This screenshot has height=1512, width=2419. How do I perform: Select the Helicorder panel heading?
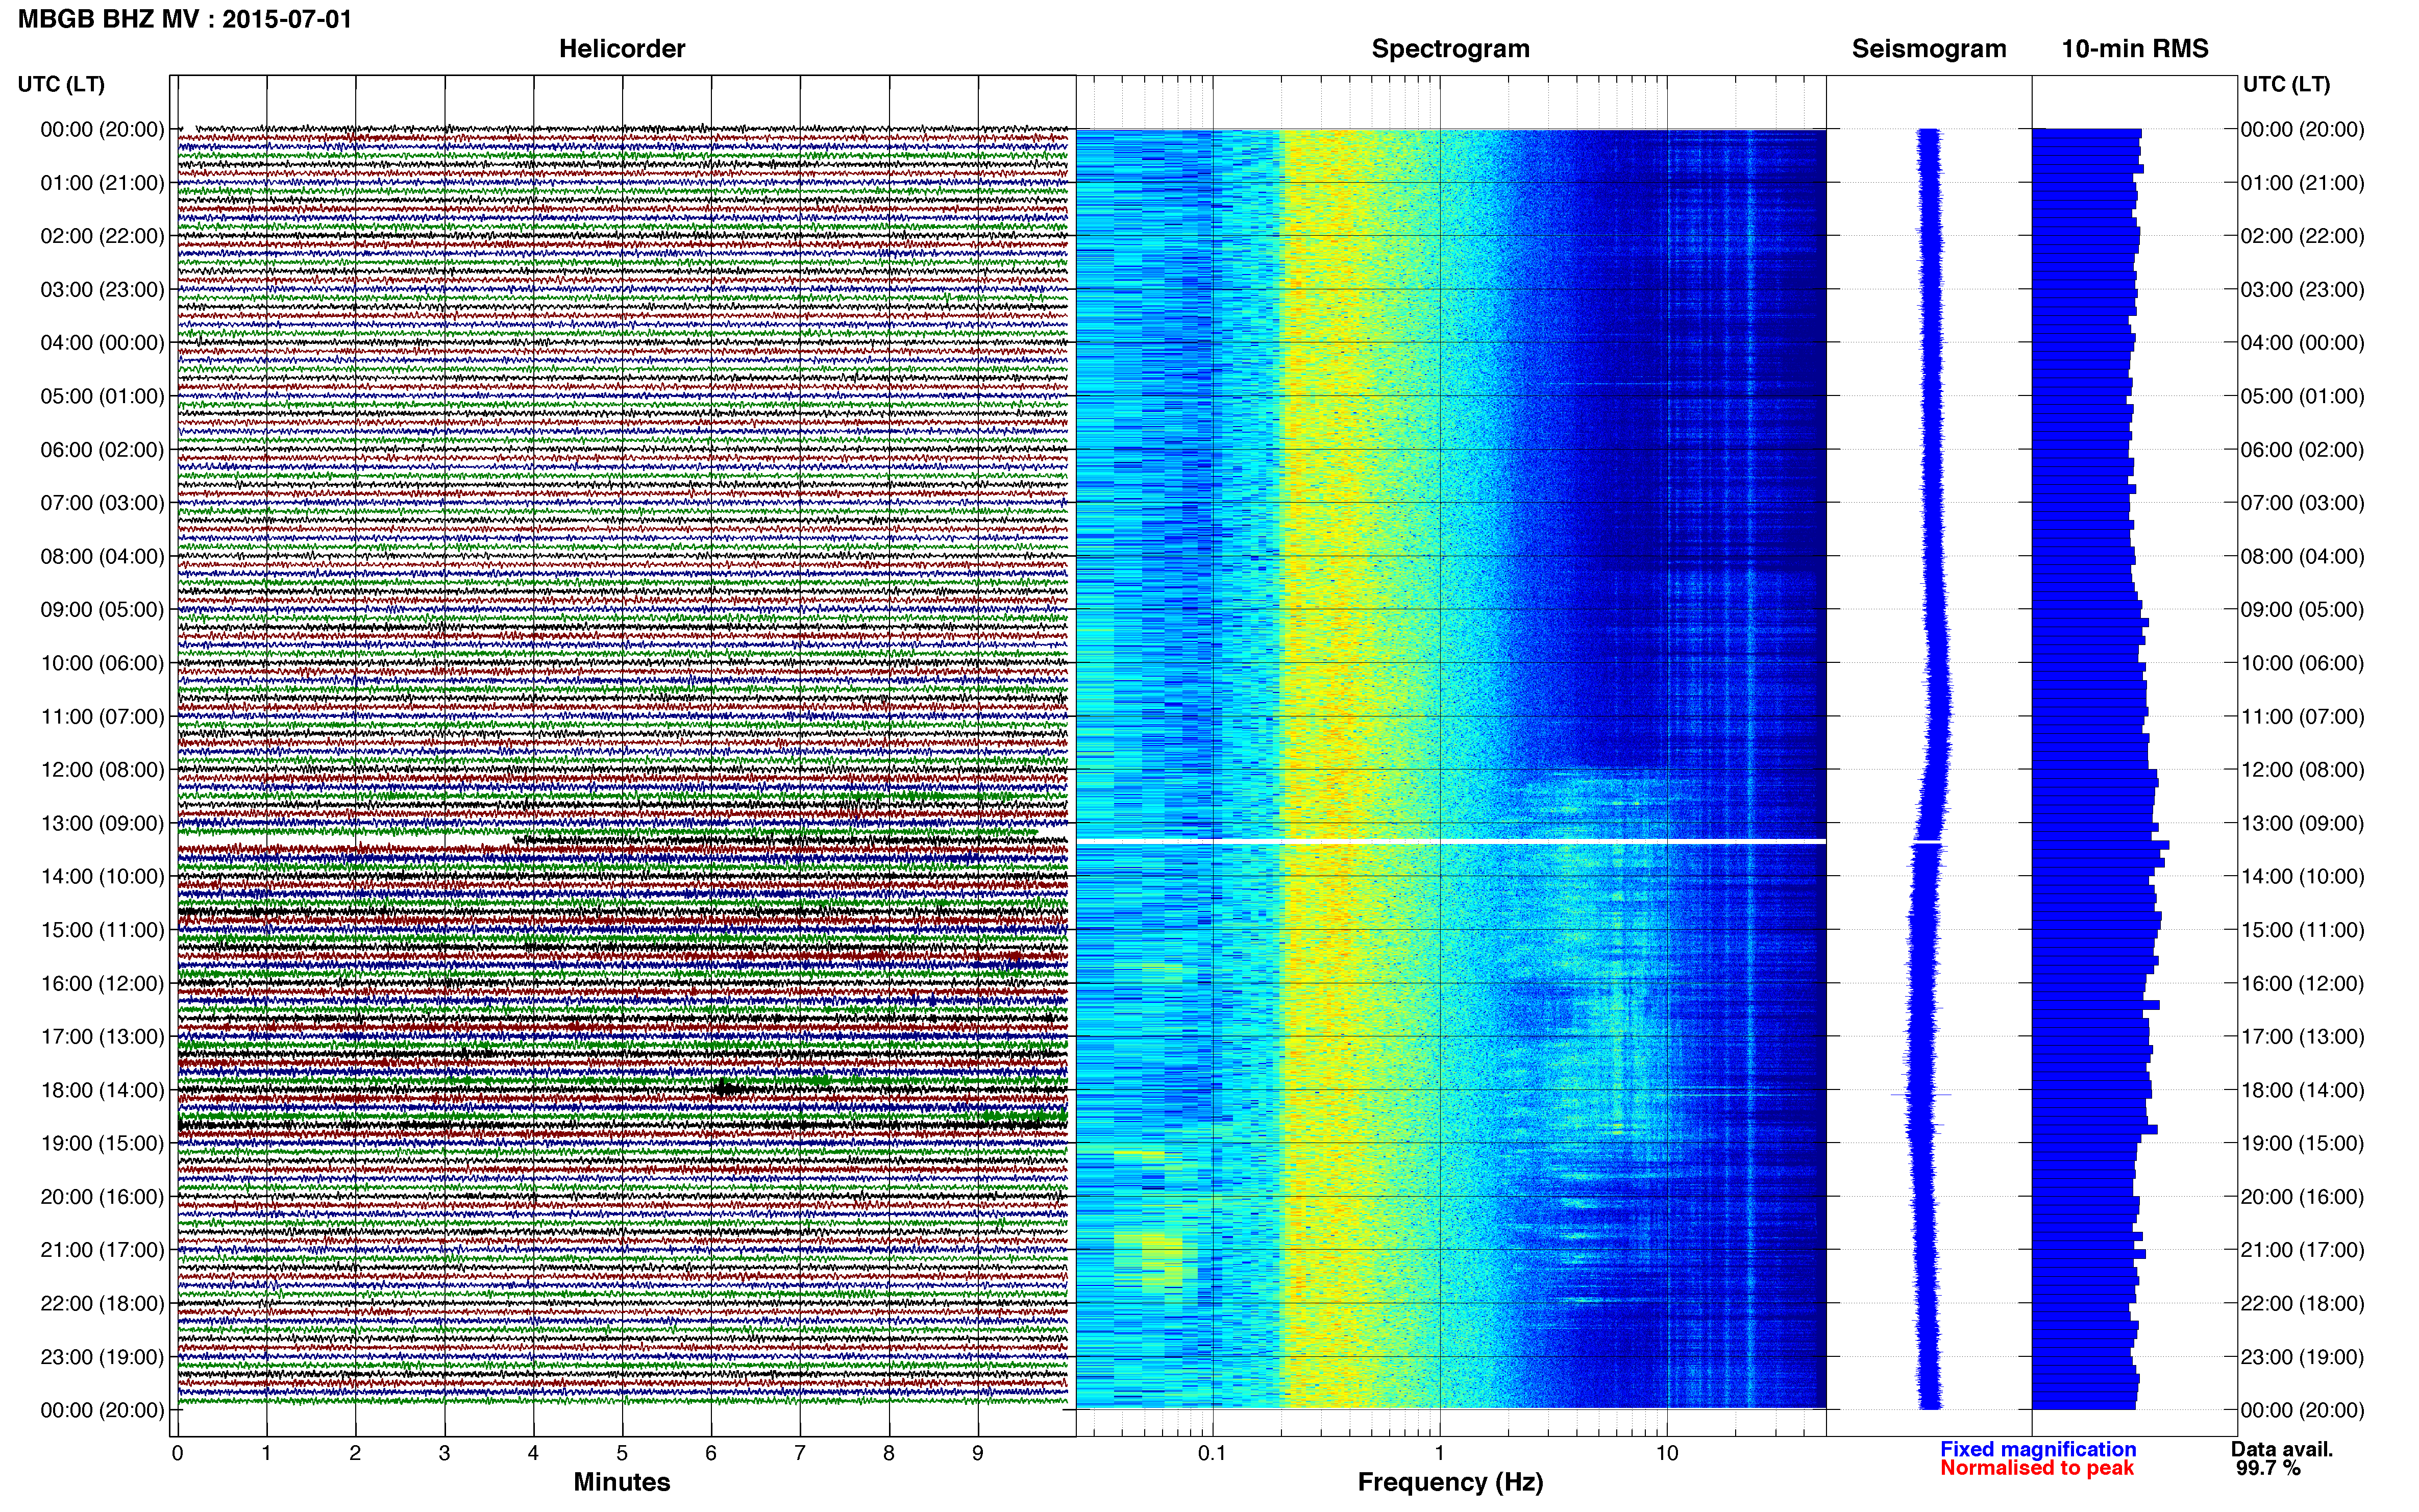point(622,49)
